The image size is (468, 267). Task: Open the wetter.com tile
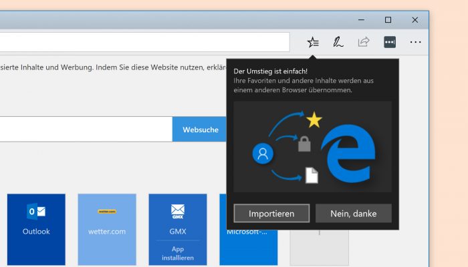(107, 230)
